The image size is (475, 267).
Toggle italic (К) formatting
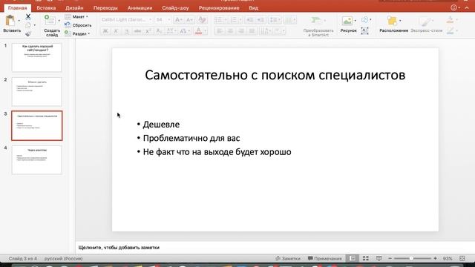[116, 31]
